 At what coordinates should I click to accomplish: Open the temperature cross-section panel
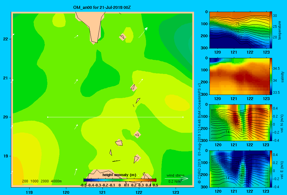click(x=239, y=30)
